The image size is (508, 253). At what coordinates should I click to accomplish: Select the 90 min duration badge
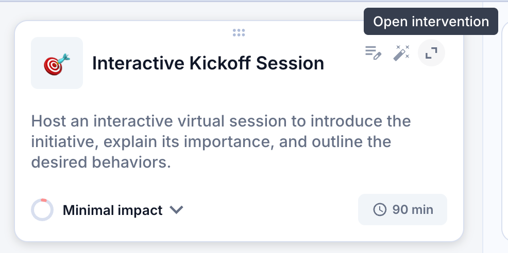coord(402,210)
